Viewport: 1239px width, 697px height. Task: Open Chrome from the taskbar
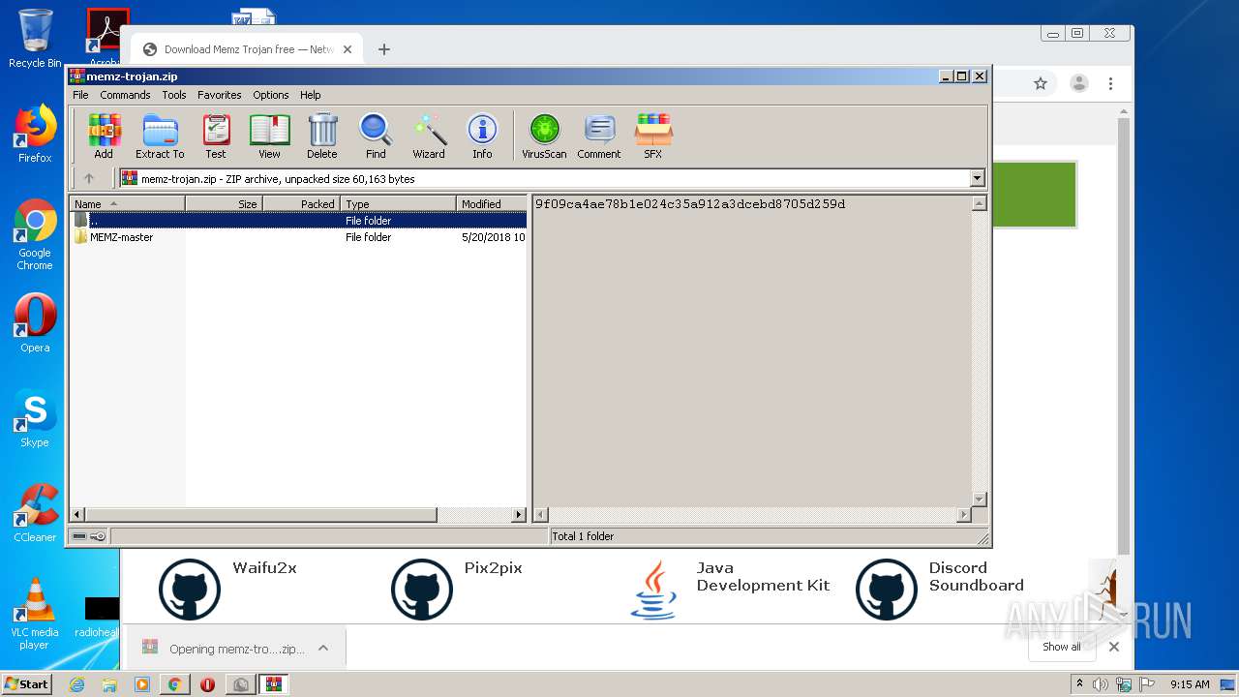coord(174,684)
